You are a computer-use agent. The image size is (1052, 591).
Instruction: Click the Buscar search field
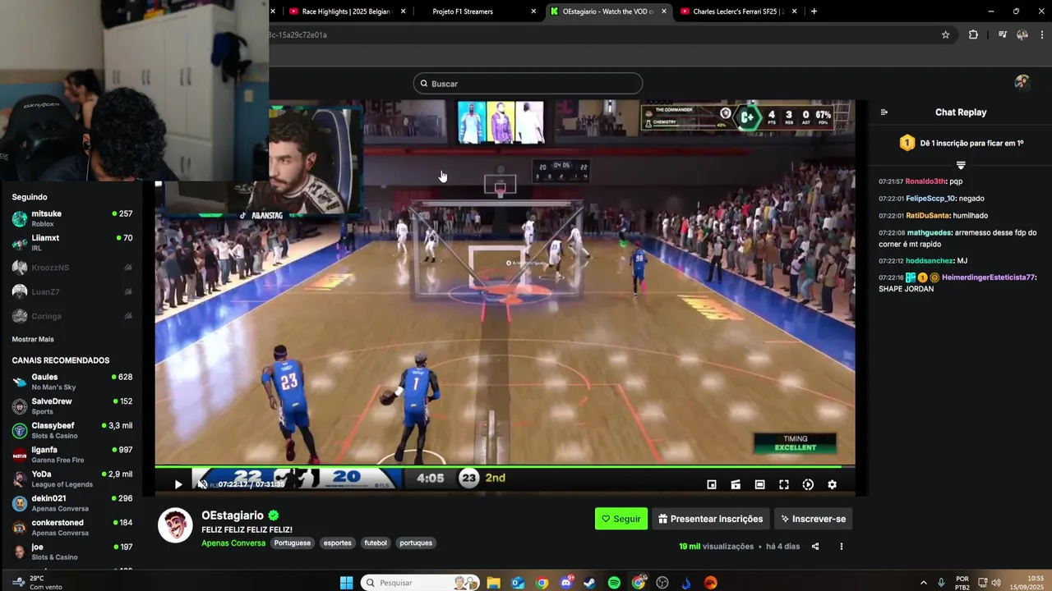pos(528,84)
